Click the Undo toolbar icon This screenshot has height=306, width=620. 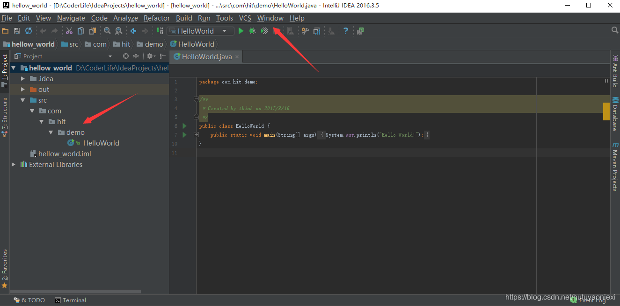pos(43,31)
